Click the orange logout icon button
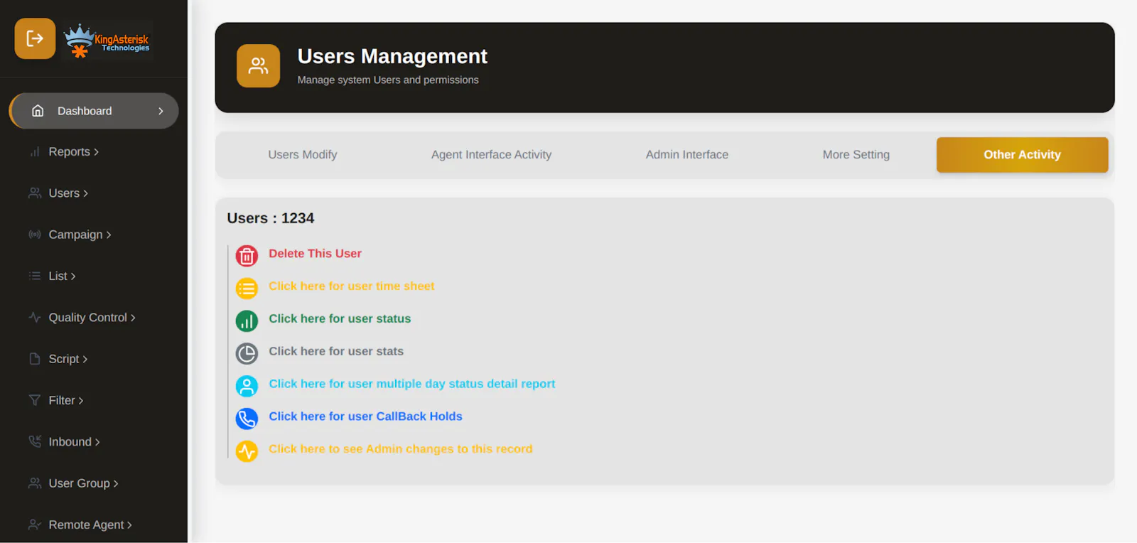This screenshot has height=543, width=1137. pyautogui.click(x=35, y=38)
